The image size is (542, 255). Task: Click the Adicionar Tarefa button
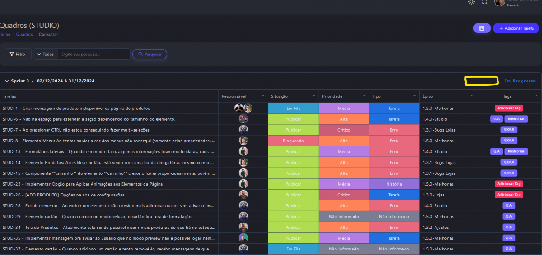[516, 28]
